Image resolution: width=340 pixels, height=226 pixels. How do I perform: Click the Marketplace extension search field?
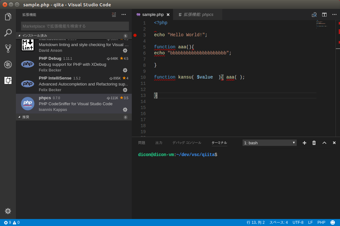[74, 26]
